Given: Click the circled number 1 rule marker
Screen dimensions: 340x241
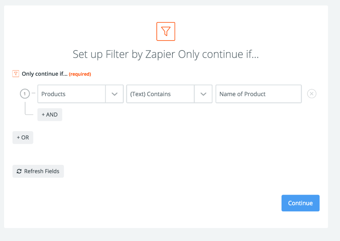Looking at the screenshot, I should click(x=24, y=94).
